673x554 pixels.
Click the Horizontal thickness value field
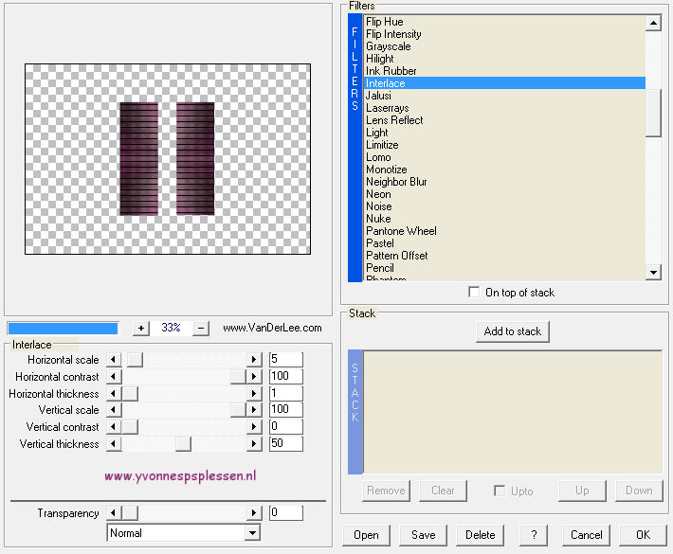[x=286, y=393]
